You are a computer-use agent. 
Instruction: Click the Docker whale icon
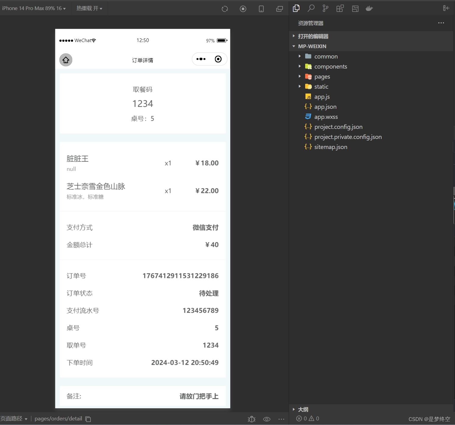point(369,9)
